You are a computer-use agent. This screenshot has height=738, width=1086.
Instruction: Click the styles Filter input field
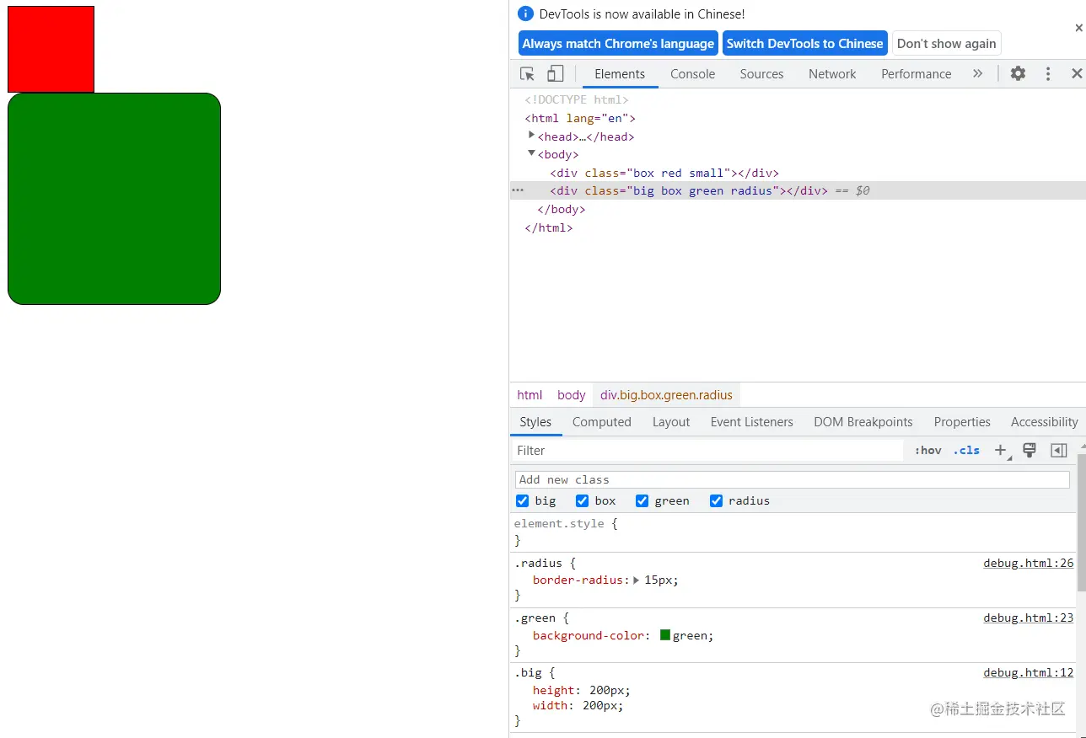pyautogui.click(x=707, y=451)
